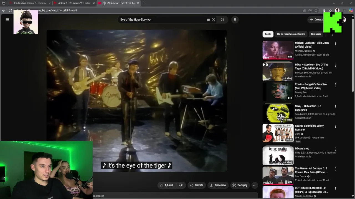The image size is (355, 199).
Task: Select the Toate filter chip
Action: point(268,34)
